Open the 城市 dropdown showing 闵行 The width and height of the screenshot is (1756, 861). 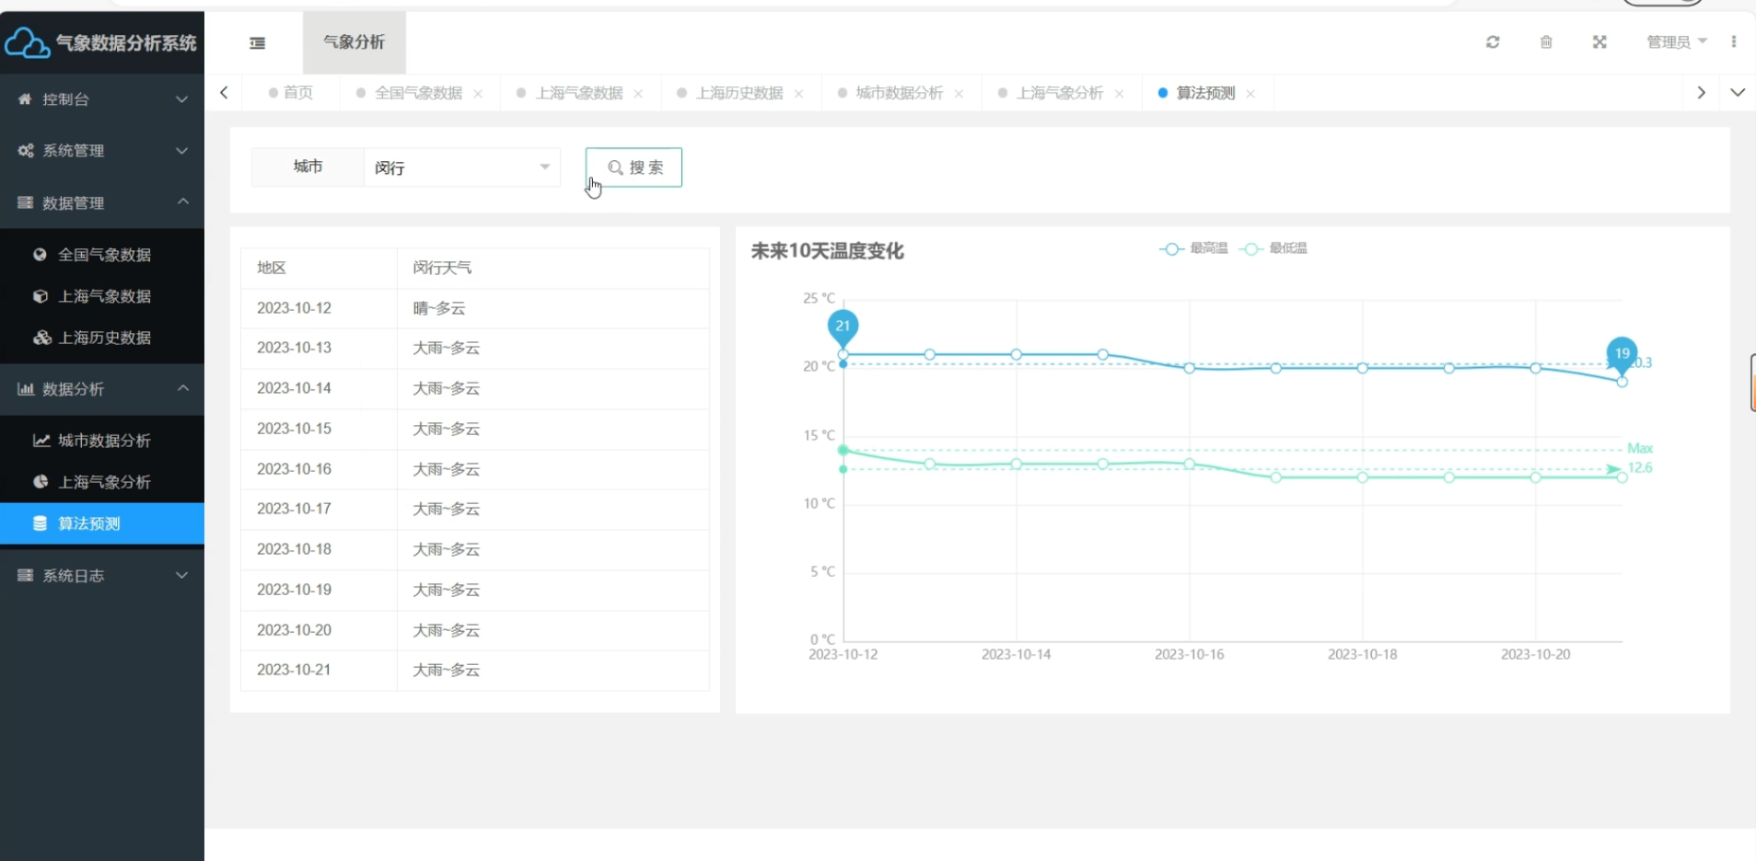click(x=462, y=167)
